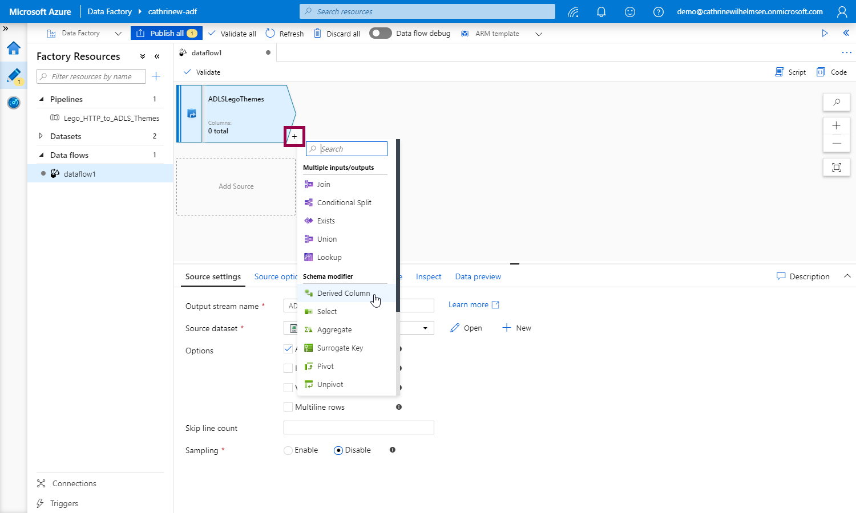856x513 pixels.
Task: Open the Monitor gauge icon in sidebar
Action: tap(14, 103)
